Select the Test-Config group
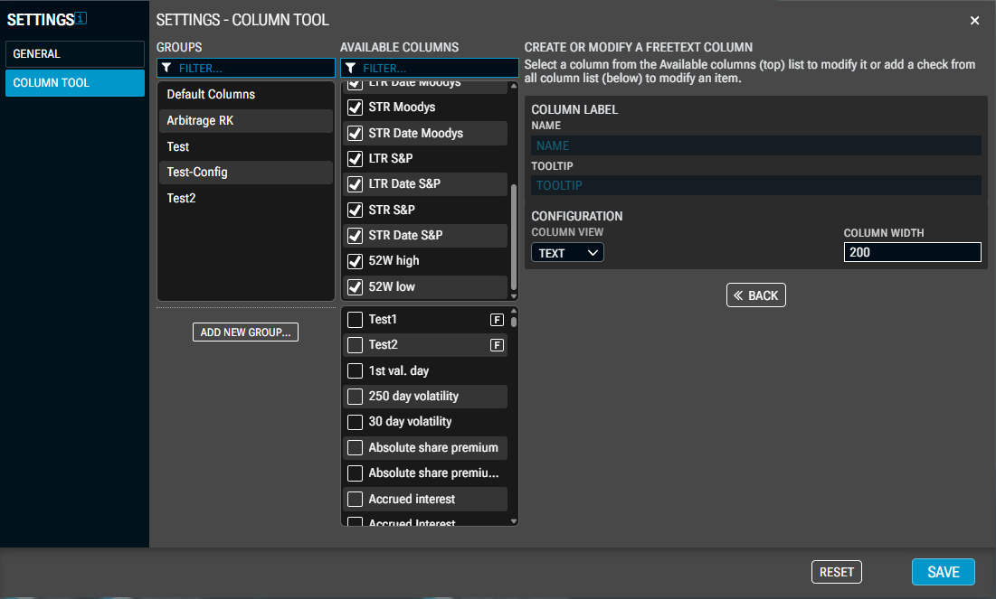Viewport: 996px width, 599px height. 246,172
